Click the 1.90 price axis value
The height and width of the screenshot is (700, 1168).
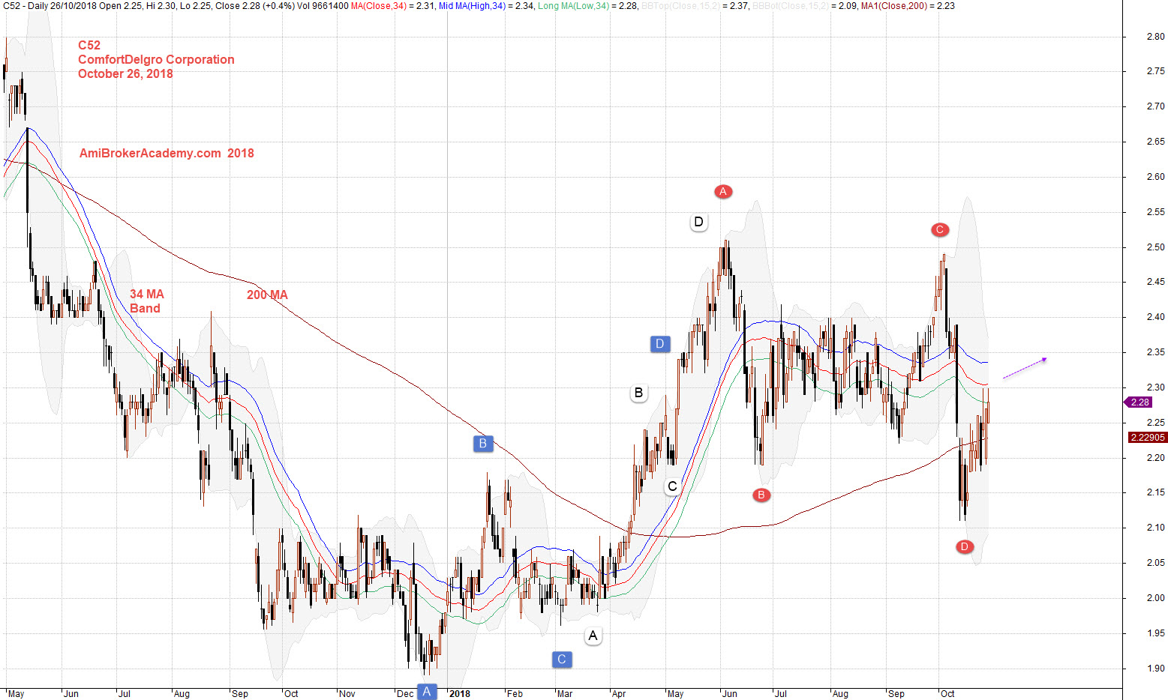[x=1155, y=669]
